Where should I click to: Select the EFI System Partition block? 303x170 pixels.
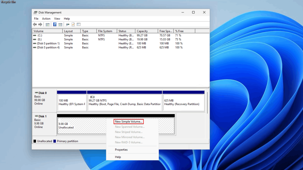(x=72, y=102)
